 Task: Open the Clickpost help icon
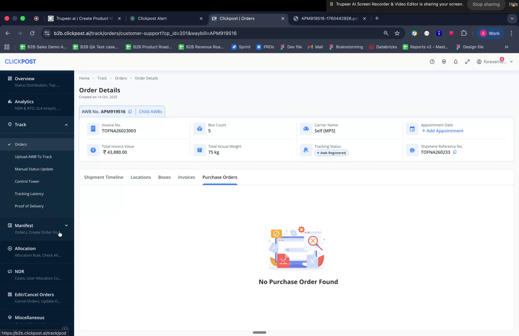click(x=432, y=61)
